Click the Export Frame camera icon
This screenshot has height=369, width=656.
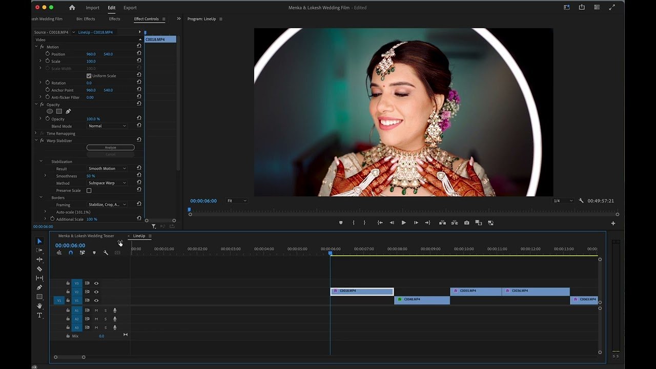466,223
